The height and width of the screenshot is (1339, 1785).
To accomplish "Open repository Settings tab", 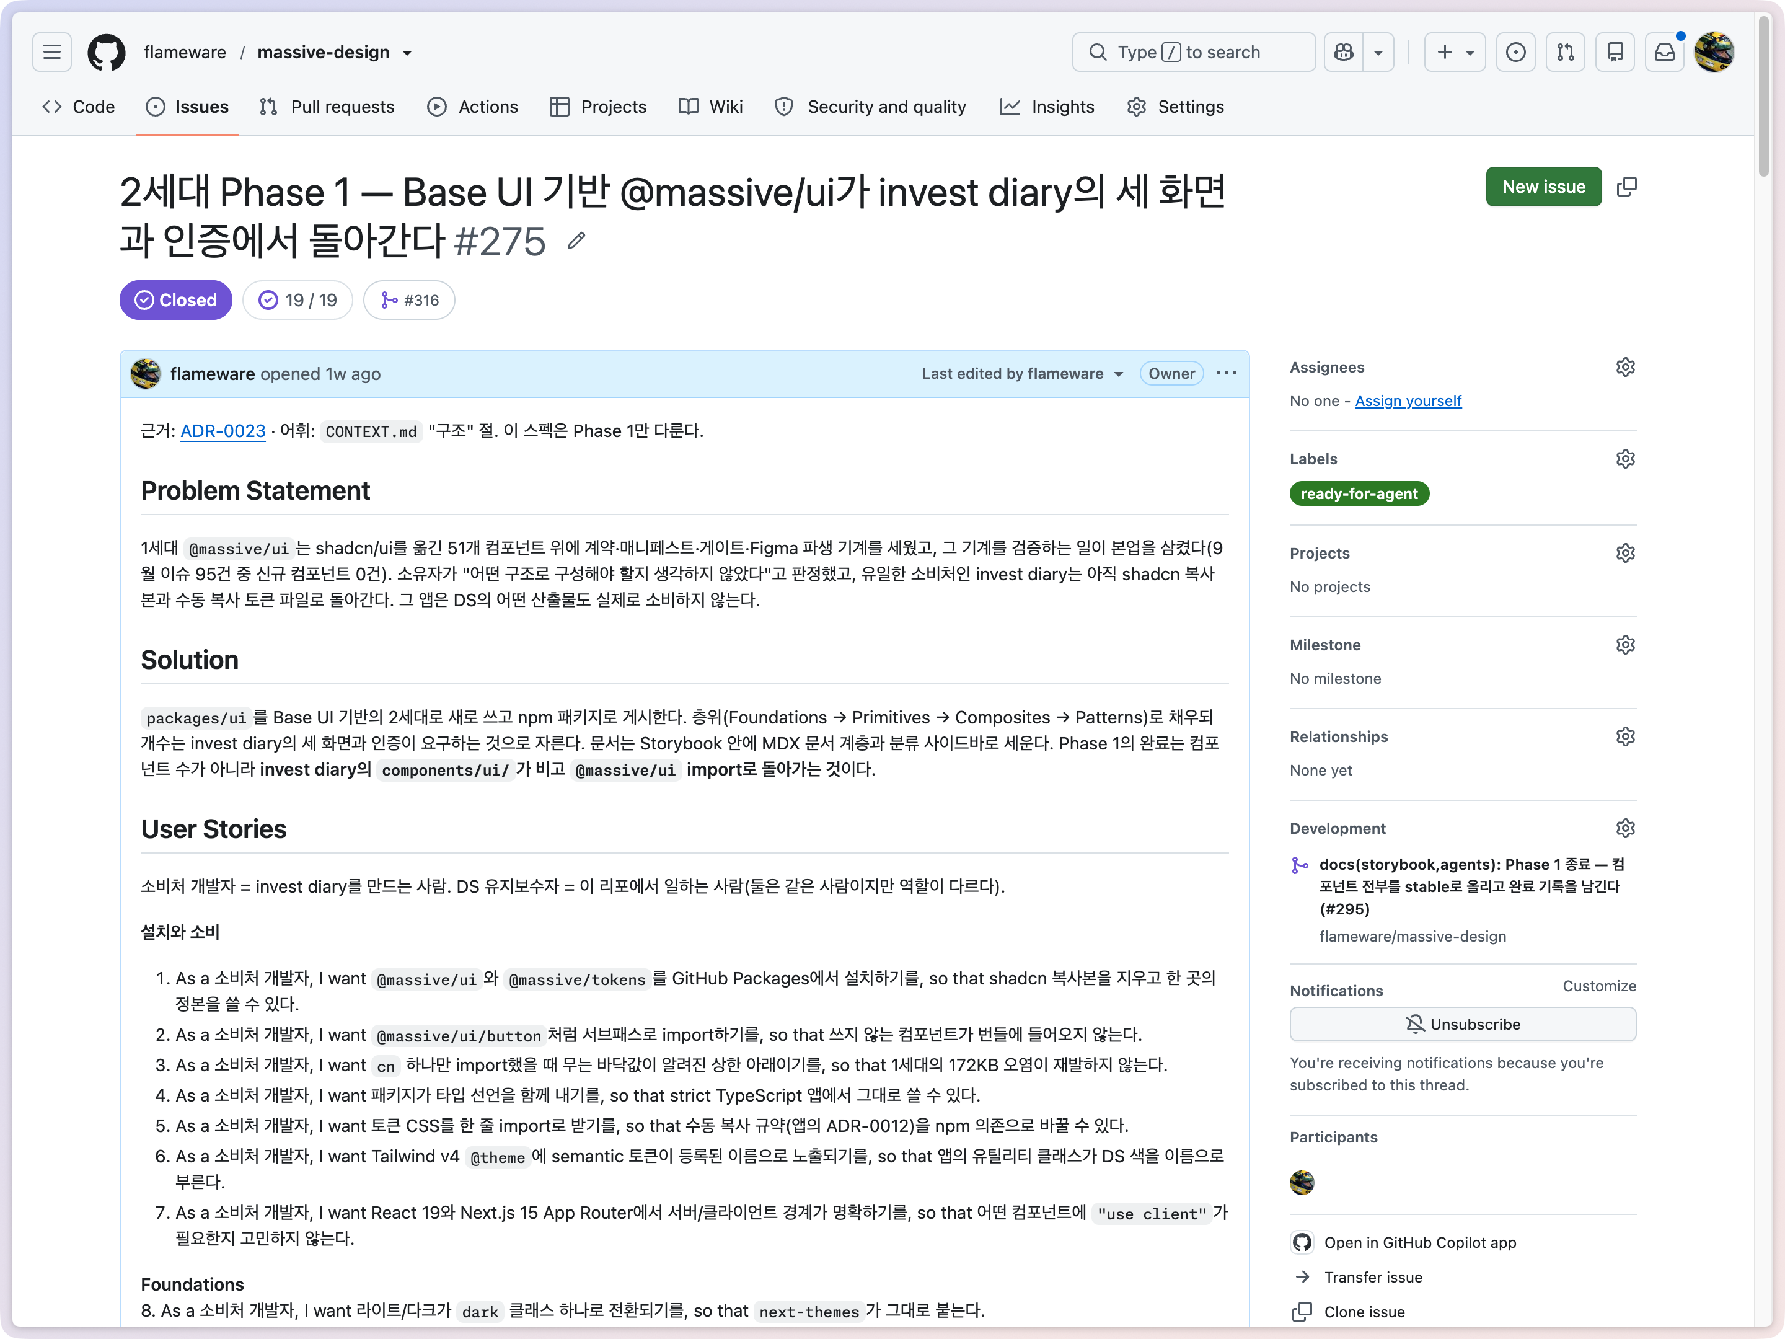I will point(1176,107).
